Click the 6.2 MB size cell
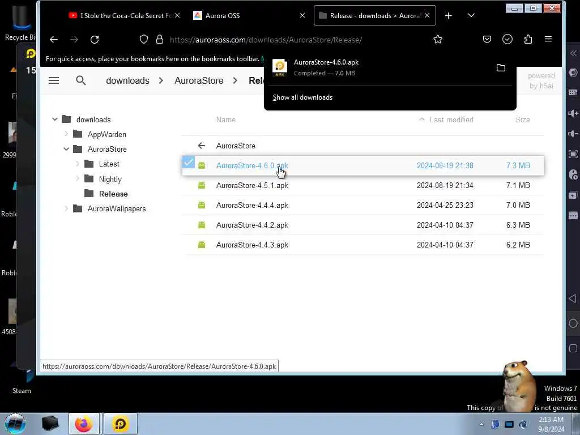Image resolution: width=580 pixels, height=435 pixels. click(518, 245)
